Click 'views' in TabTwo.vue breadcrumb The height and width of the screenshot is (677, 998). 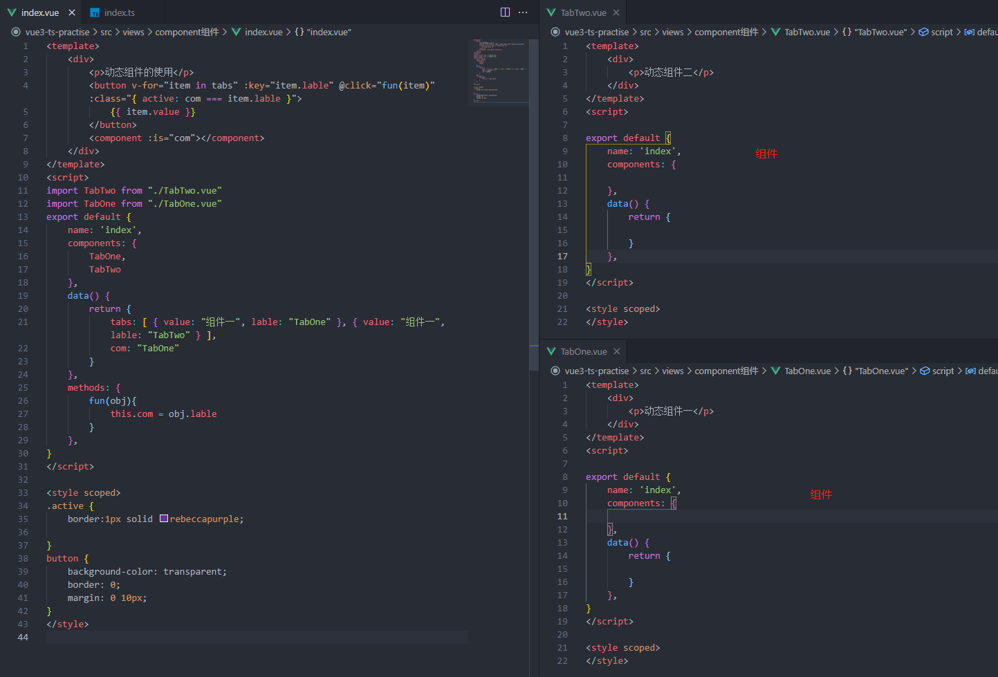click(x=673, y=32)
